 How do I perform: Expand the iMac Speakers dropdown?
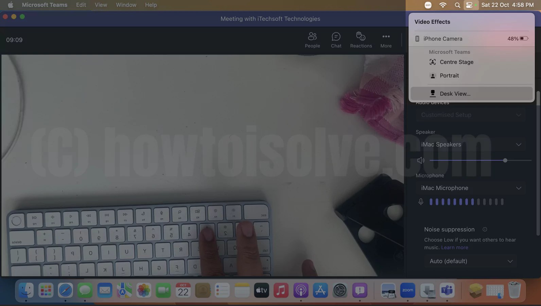coord(471,145)
